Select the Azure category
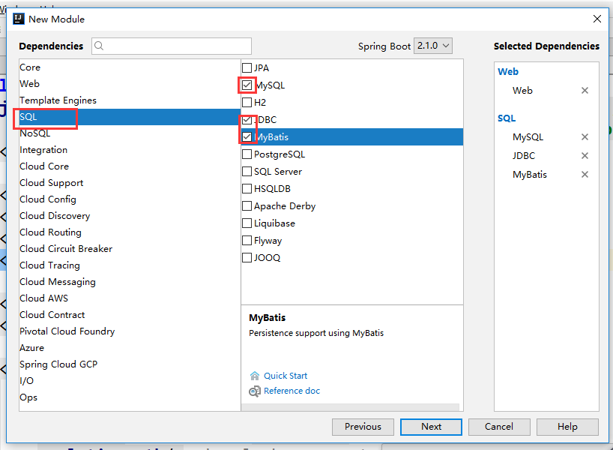The height and width of the screenshot is (450, 613). [x=130, y=348]
